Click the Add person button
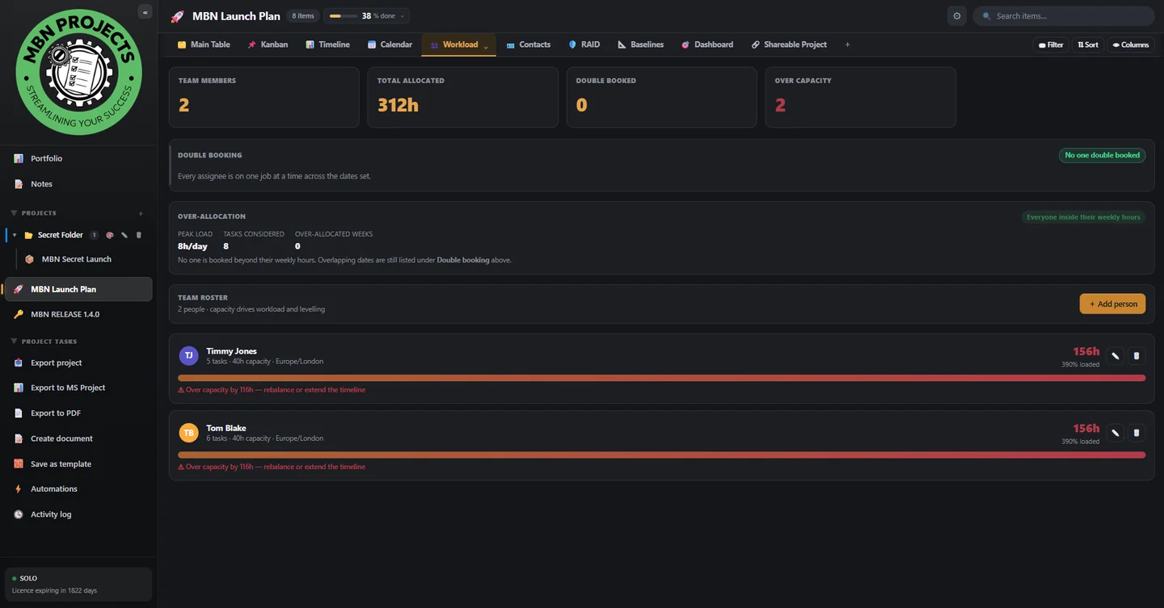The height and width of the screenshot is (608, 1164). (x=1112, y=304)
